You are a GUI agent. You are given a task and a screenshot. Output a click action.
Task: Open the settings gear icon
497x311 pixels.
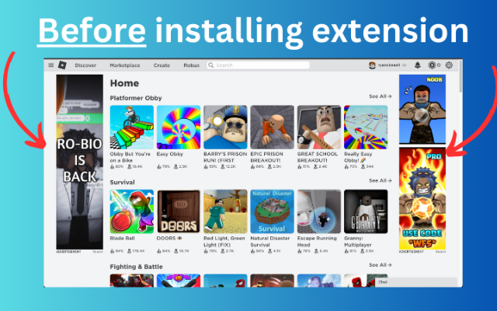[449, 65]
